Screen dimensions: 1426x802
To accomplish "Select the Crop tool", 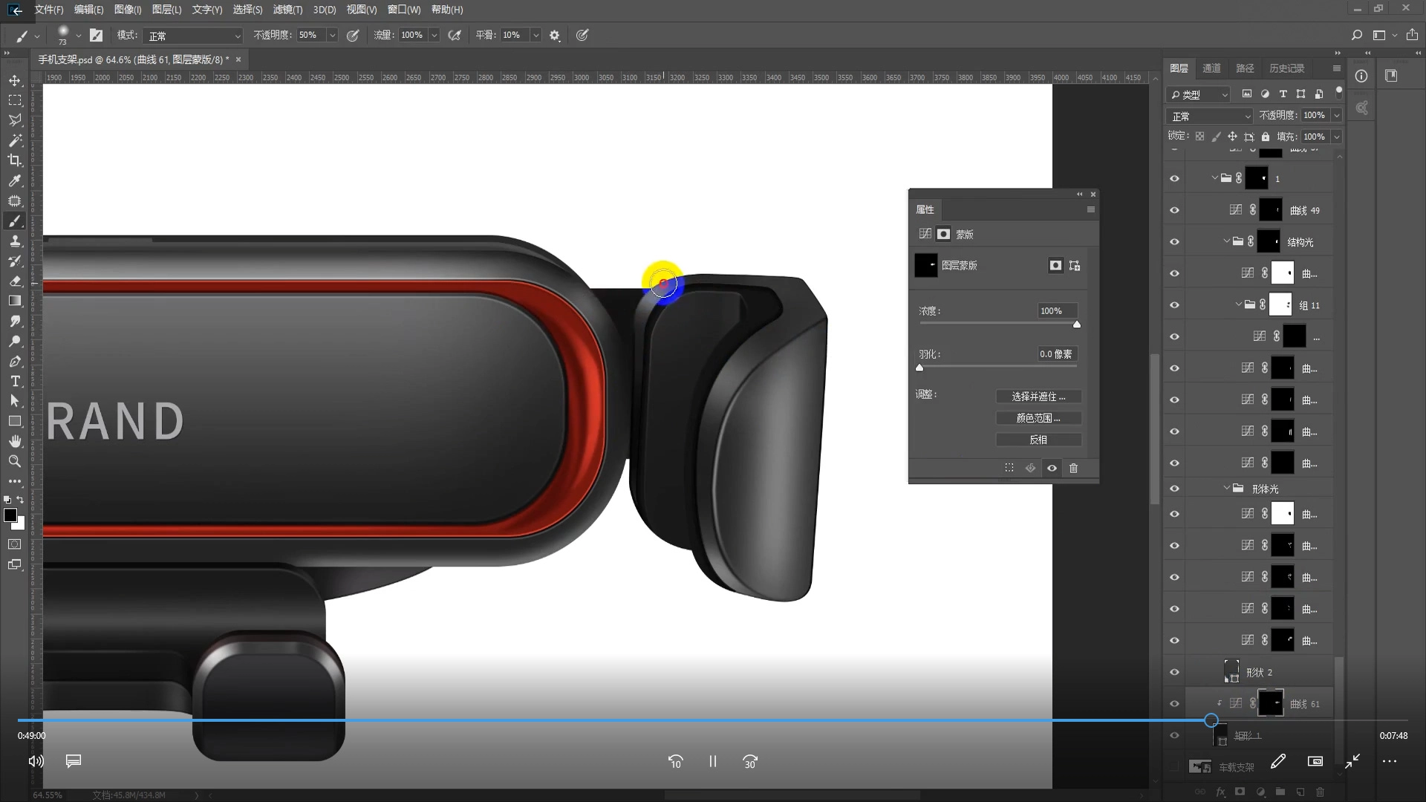I will (15, 160).
